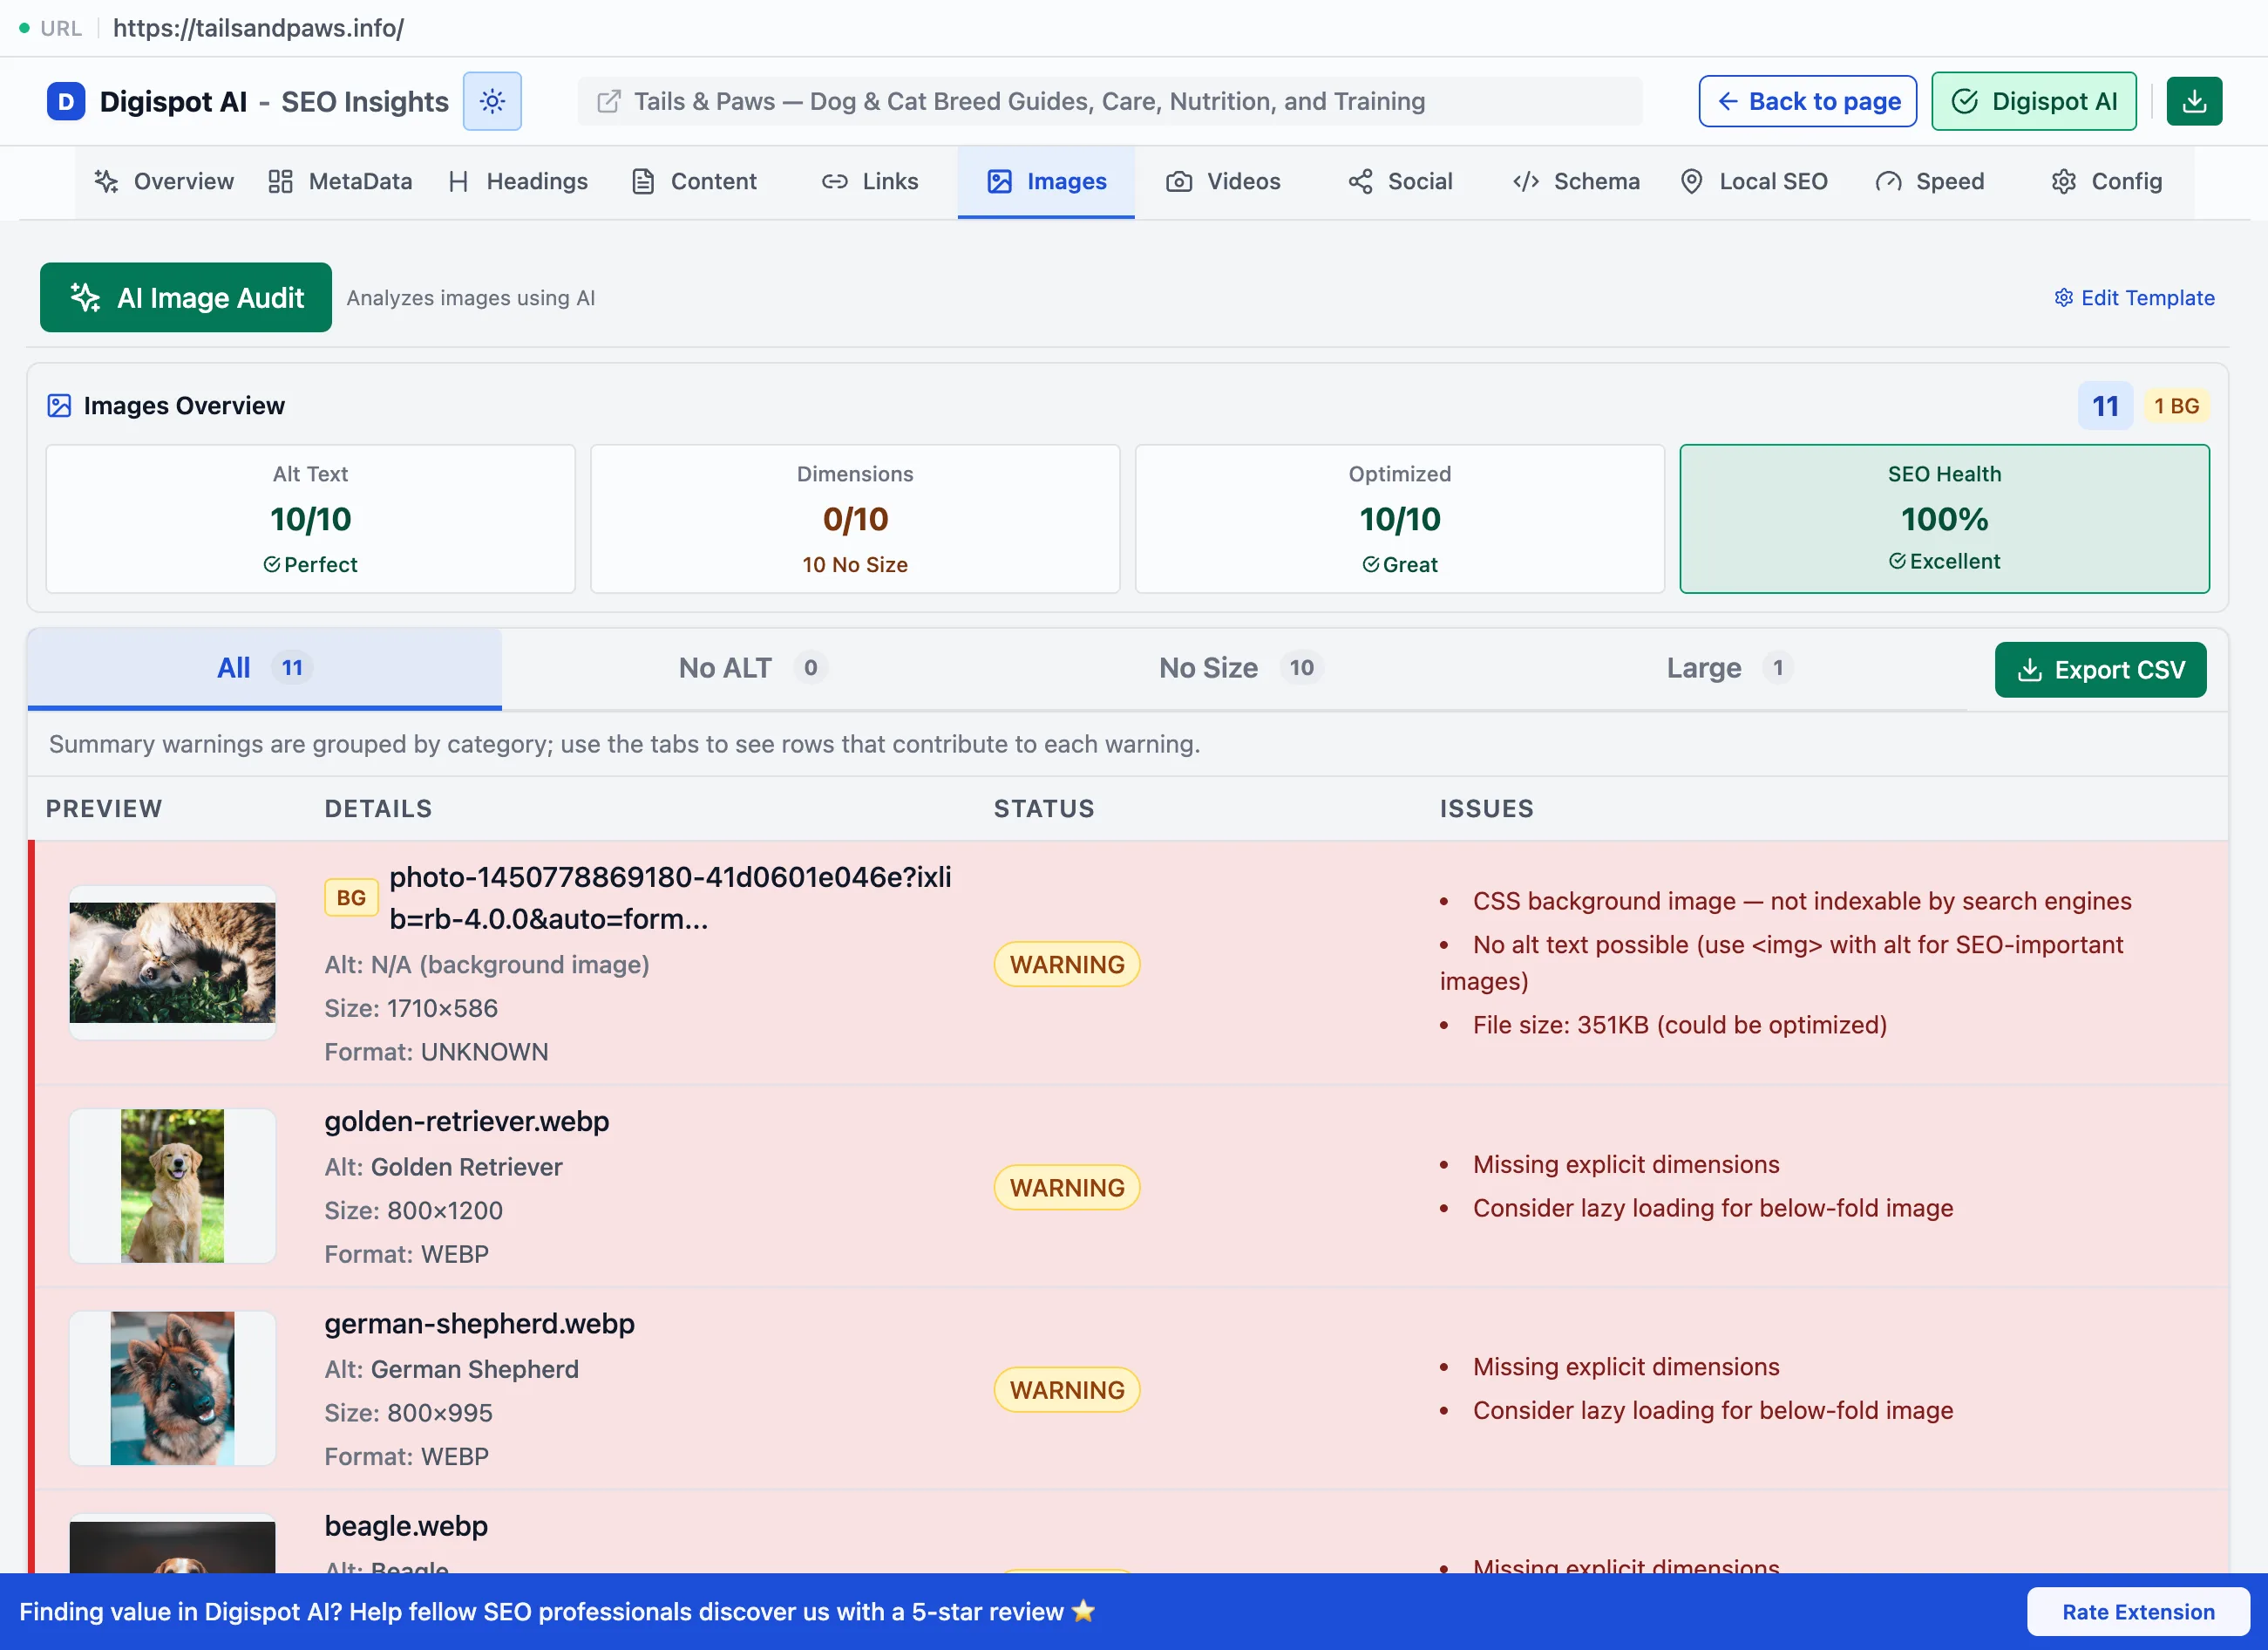Image resolution: width=2268 pixels, height=1650 pixels.
Task: Click the Digispot AI status button
Action: point(2033,101)
